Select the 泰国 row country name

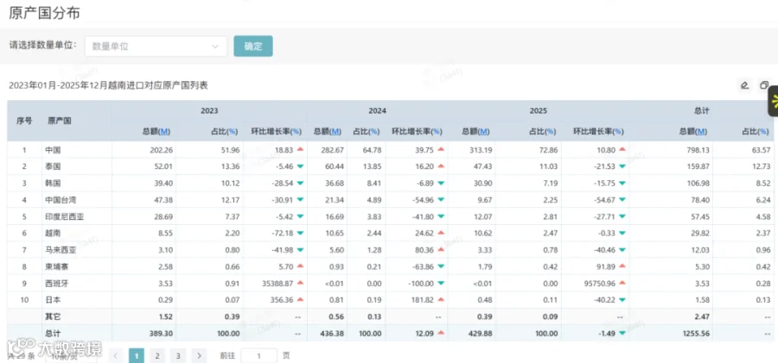(53, 167)
